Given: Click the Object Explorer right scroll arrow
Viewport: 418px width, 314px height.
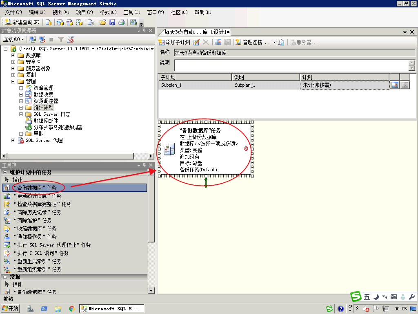Looking at the screenshot, I should click(151, 156).
